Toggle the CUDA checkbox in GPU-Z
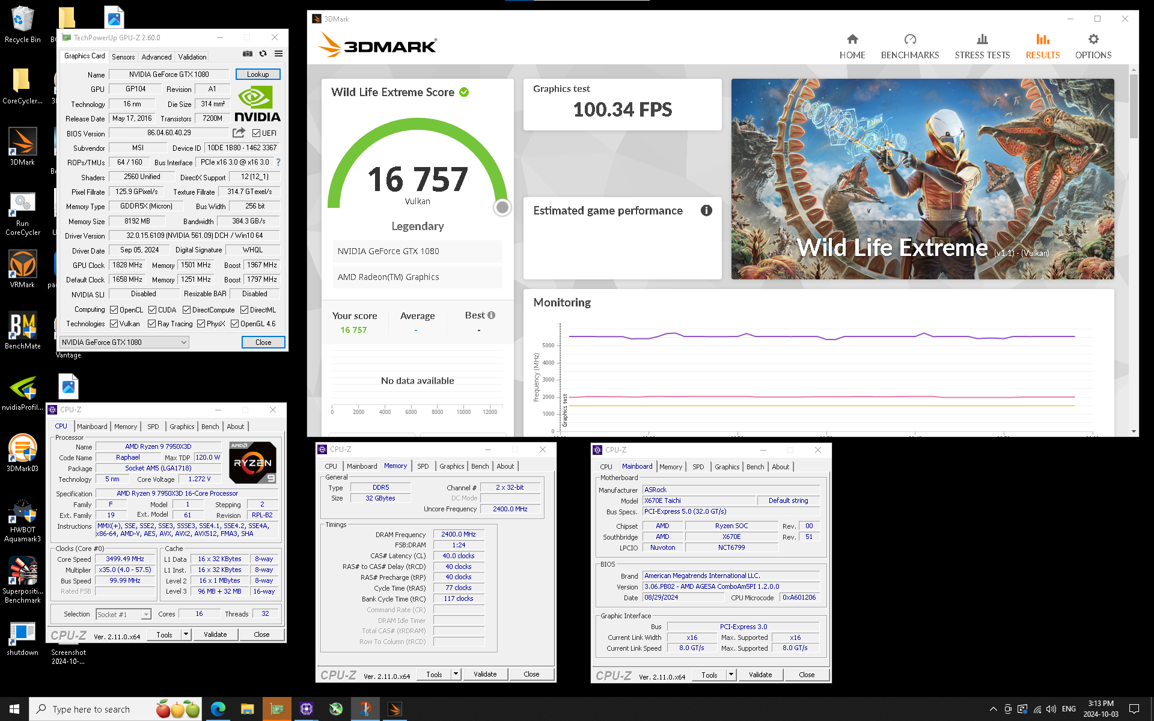The width and height of the screenshot is (1154, 721). (x=153, y=310)
